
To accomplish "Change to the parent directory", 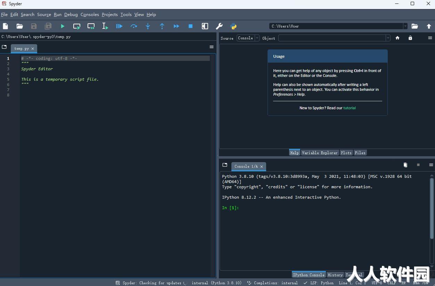I will (429, 26).
